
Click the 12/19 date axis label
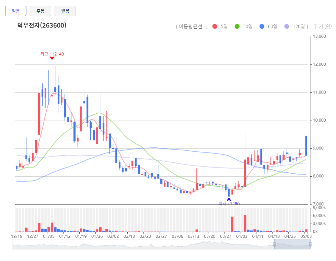pos(17,236)
